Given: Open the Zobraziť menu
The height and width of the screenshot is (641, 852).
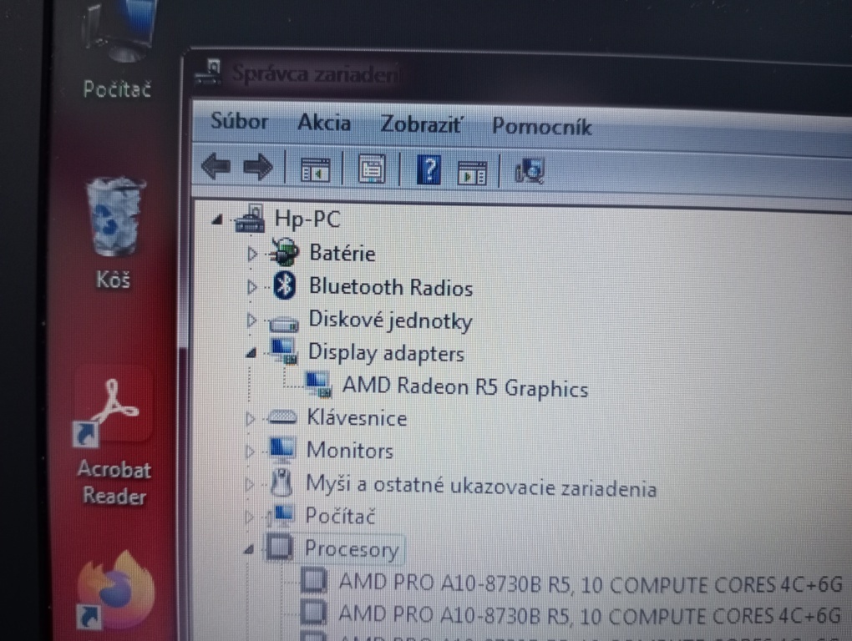Looking at the screenshot, I should click(x=420, y=125).
